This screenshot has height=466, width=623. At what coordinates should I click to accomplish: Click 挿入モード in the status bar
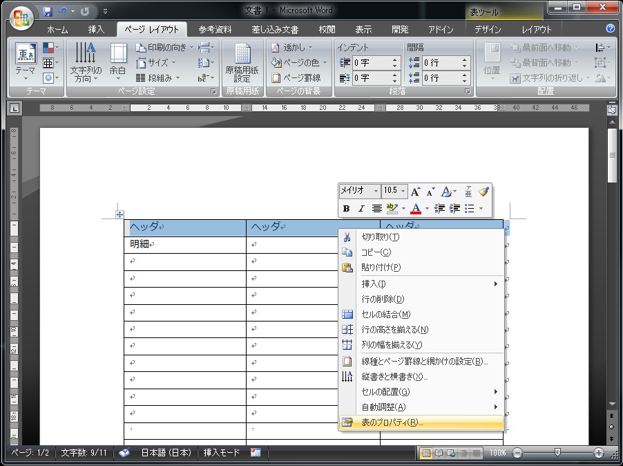[x=221, y=453]
